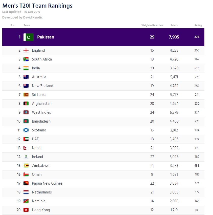This screenshot has height=215, width=213.
Task: Click the Papua New Guinea flag
Action: point(26,183)
